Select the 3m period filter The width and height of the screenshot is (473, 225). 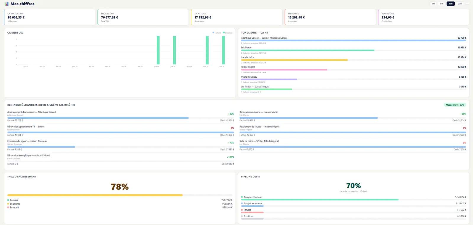(433, 4)
